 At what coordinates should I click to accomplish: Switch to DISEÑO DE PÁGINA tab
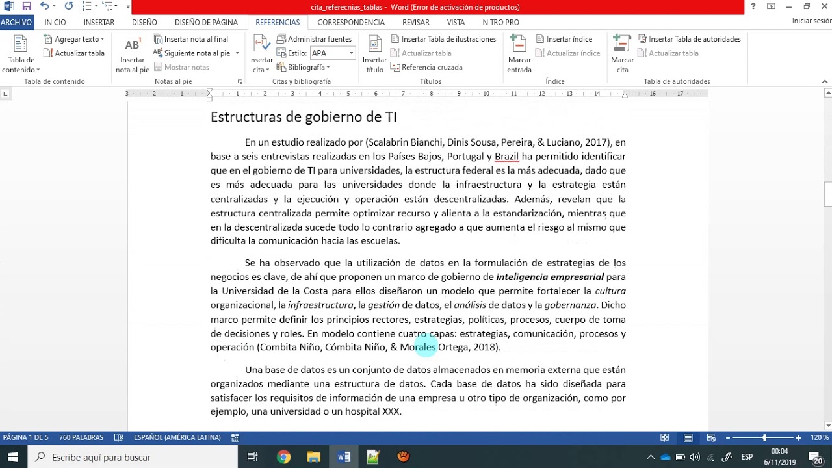click(x=206, y=22)
